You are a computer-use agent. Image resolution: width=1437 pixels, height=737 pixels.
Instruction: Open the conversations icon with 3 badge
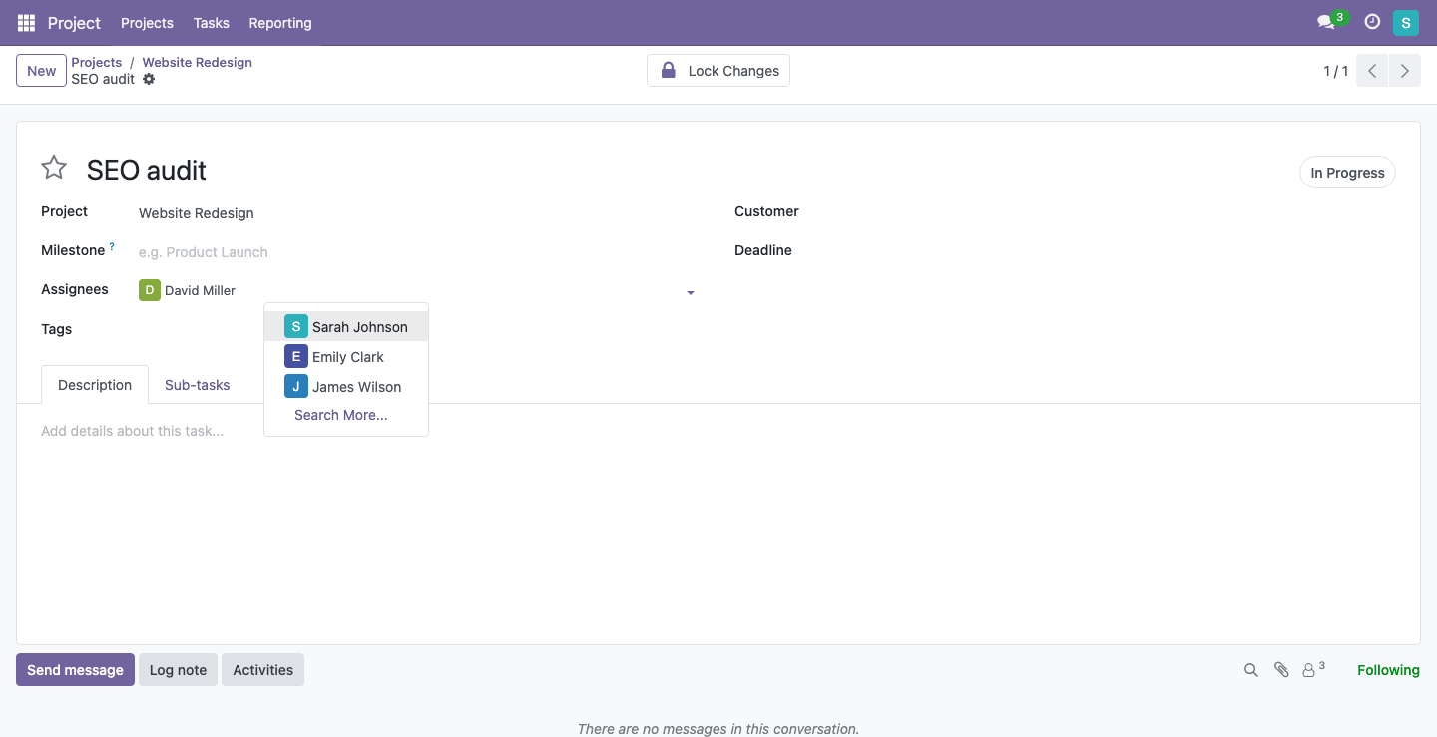(x=1331, y=21)
